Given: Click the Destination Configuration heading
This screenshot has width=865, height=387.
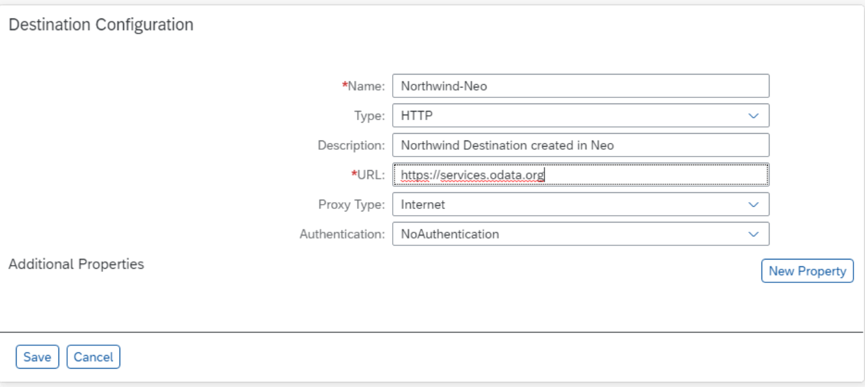Looking at the screenshot, I should click(x=101, y=25).
